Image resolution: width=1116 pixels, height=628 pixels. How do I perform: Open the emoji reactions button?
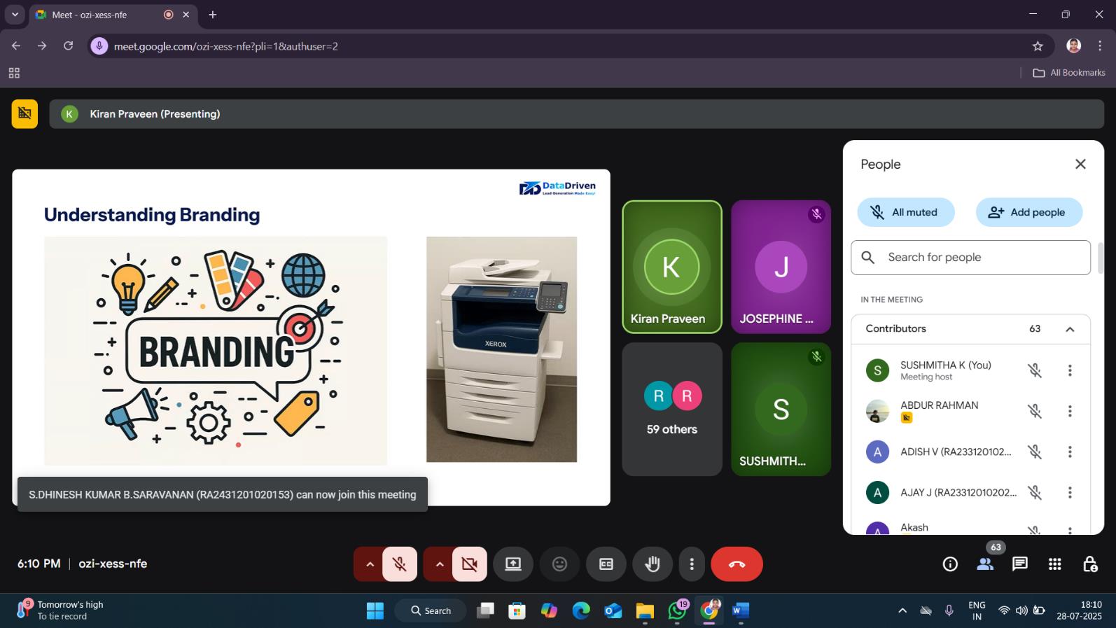coord(559,564)
